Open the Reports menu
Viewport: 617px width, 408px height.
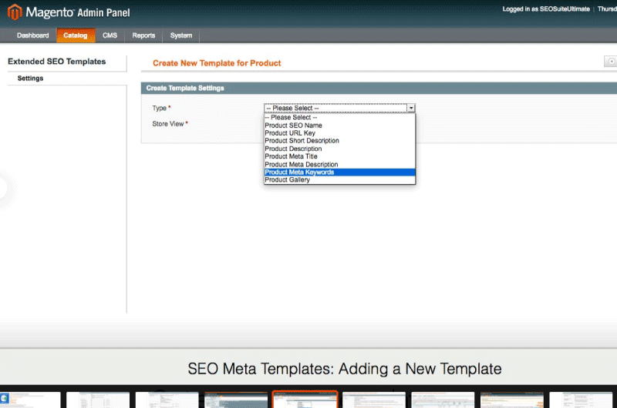[143, 35]
